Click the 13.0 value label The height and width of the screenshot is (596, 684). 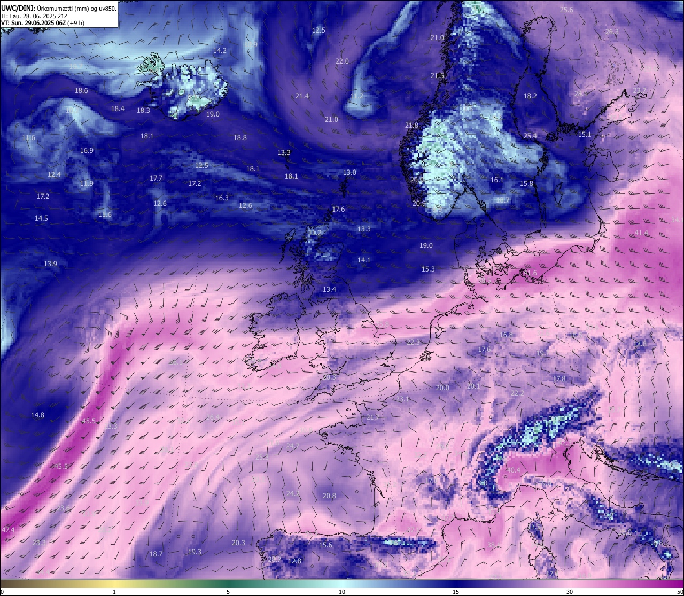[349, 173]
